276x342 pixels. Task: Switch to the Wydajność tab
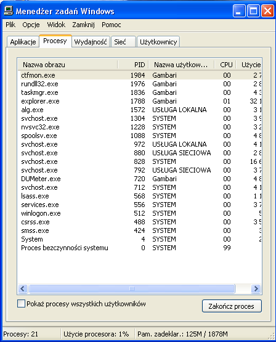[x=91, y=42]
